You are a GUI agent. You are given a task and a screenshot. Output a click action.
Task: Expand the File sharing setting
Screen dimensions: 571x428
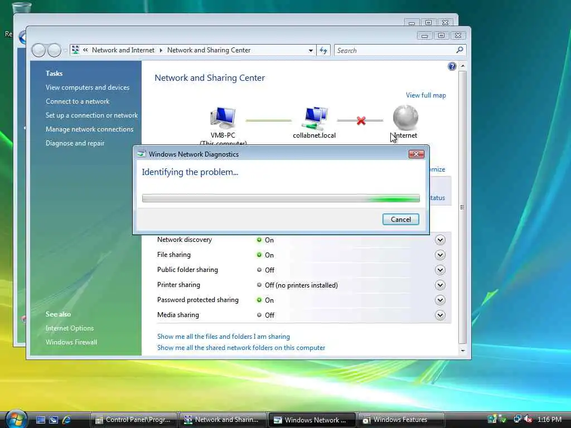point(440,255)
